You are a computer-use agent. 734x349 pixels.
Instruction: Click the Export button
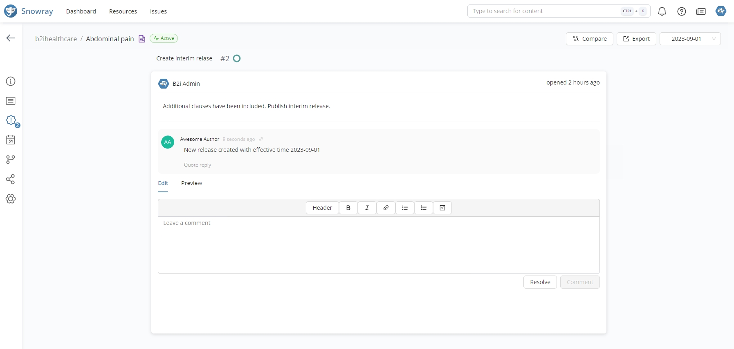pyautogui.click(x=636, y=39)
